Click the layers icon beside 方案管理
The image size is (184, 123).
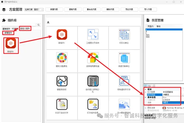click(4, 10)
